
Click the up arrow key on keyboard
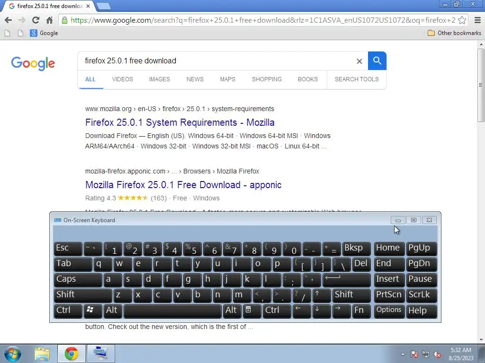[322, 295]
